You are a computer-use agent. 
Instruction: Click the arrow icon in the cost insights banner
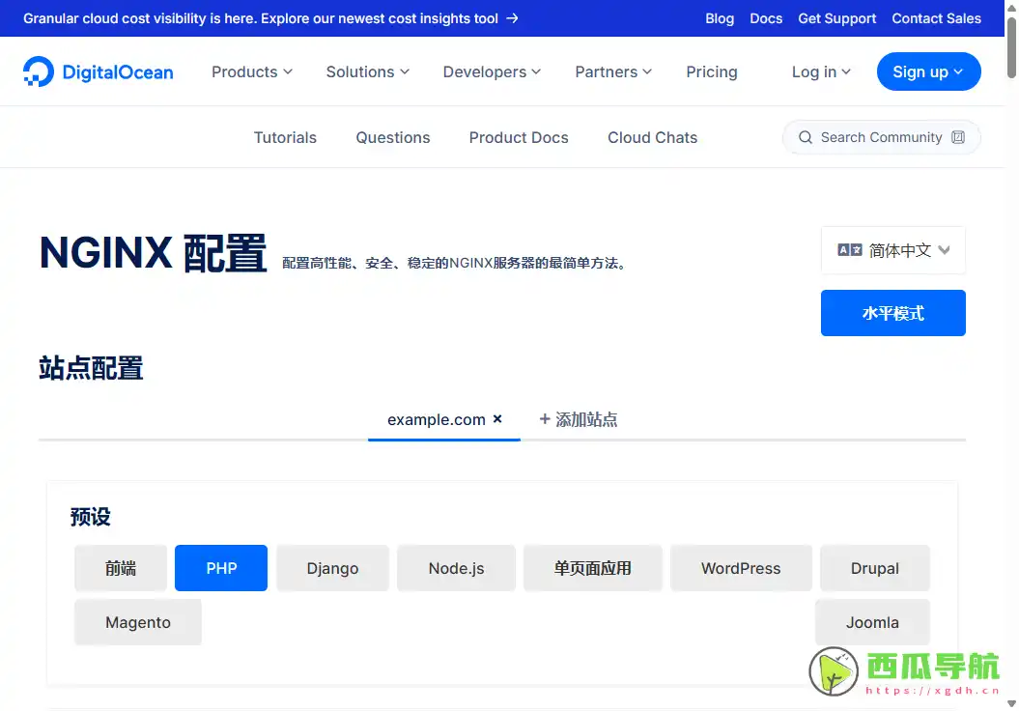514,17
